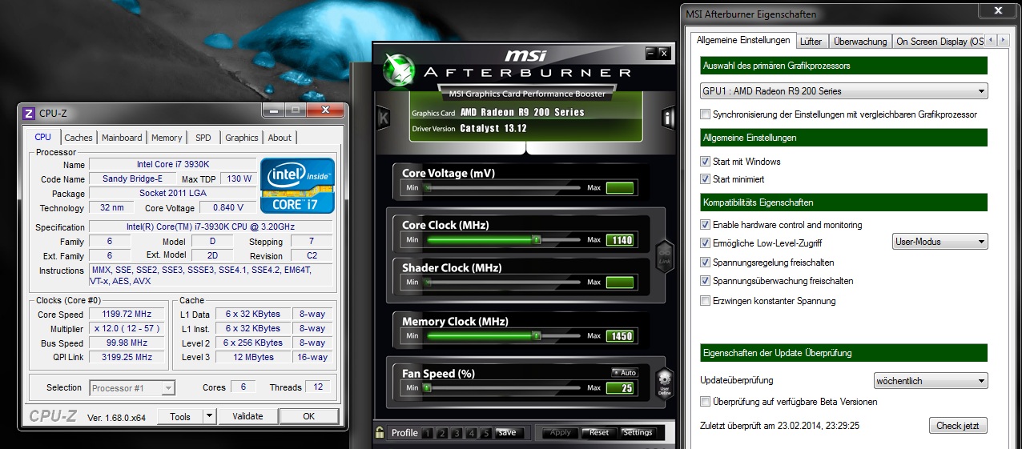
Task: Click the Check jetzt button
Action: pyautogui.click(x=958, y=426)
